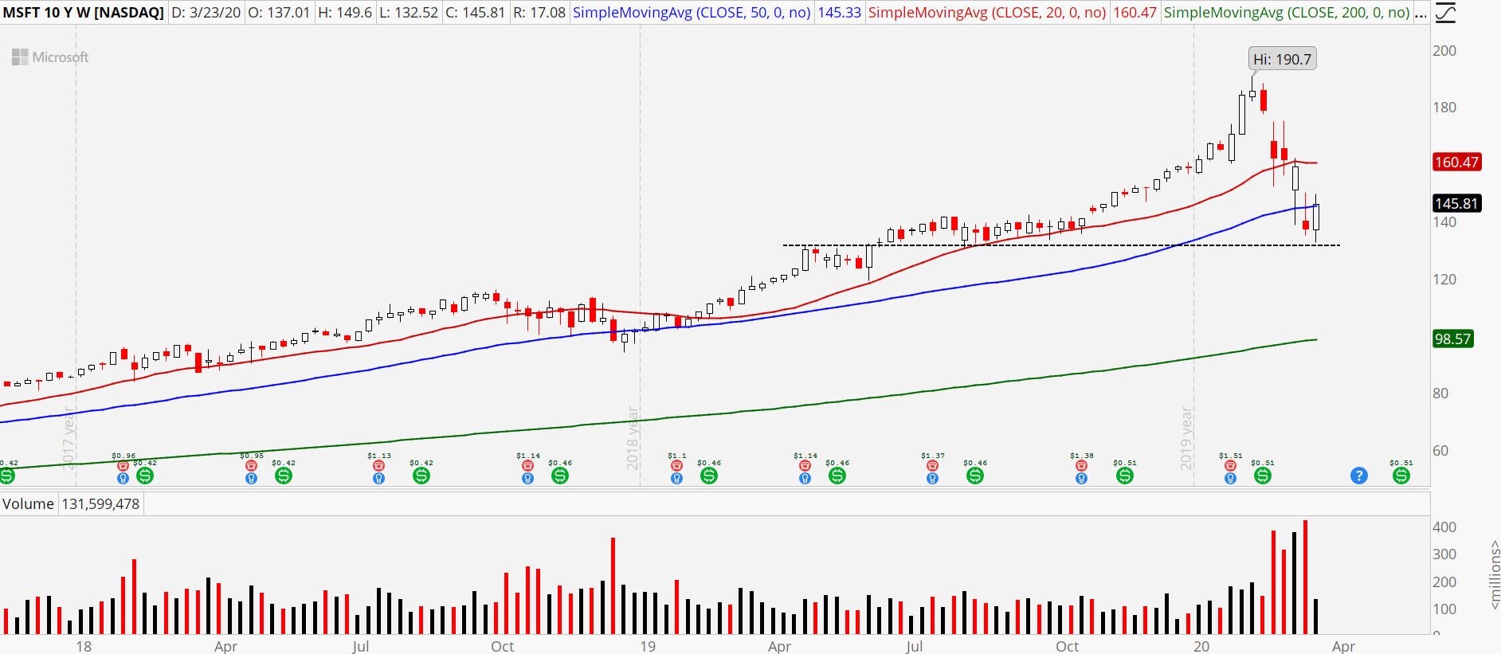Click the date value D: 3/23/20

pos(206,13)
